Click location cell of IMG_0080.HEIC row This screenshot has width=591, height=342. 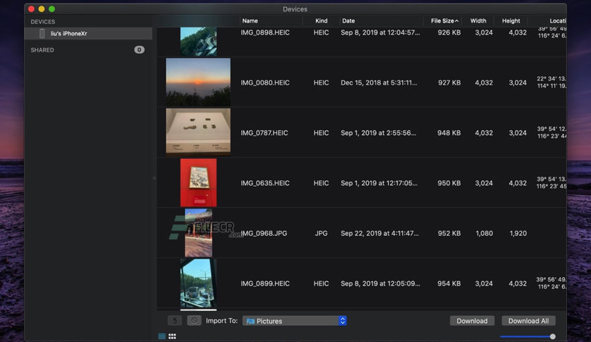pyautogui.click(x=551, y=82)
